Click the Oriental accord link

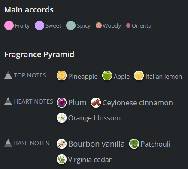[142, 26]
